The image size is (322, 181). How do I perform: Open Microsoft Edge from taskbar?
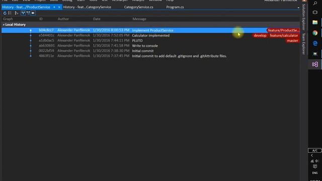(315, 43)
